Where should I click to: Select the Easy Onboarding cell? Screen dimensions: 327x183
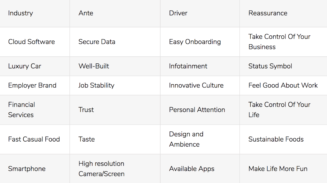pos(195,42)
